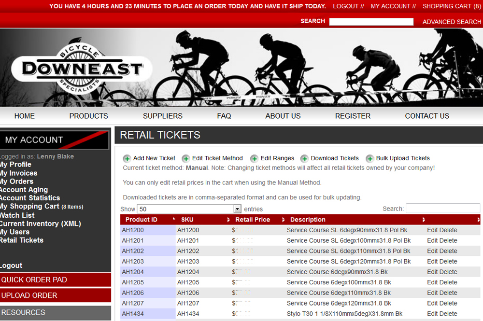
Task: Click ADVANCED SEARCH at the top right
Action: (x=452, y=22)
